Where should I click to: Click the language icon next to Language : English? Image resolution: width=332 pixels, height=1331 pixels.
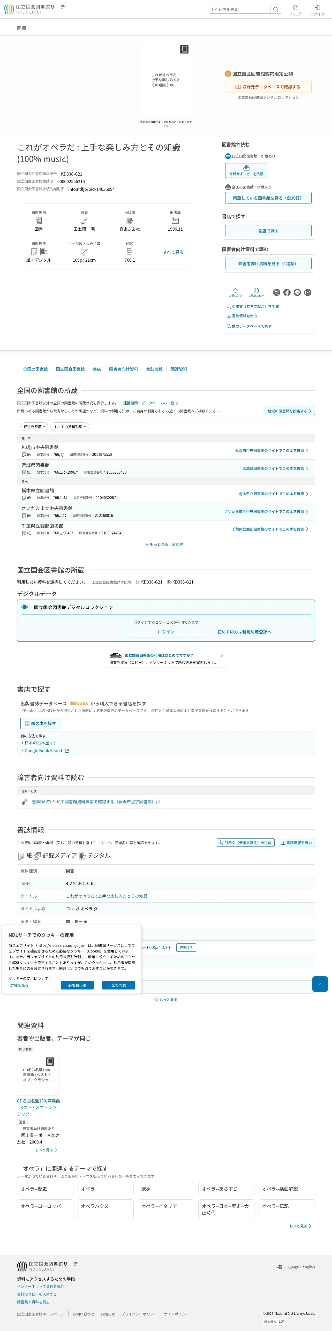pos(279,1266)
